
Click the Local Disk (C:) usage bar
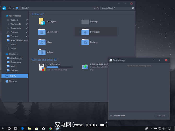[x=60, y=67]
